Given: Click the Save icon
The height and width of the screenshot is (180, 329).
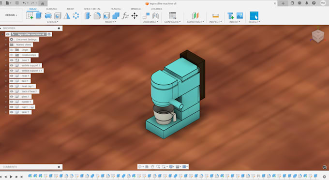Looking at the screenshot, I should [x=17, y=3].
